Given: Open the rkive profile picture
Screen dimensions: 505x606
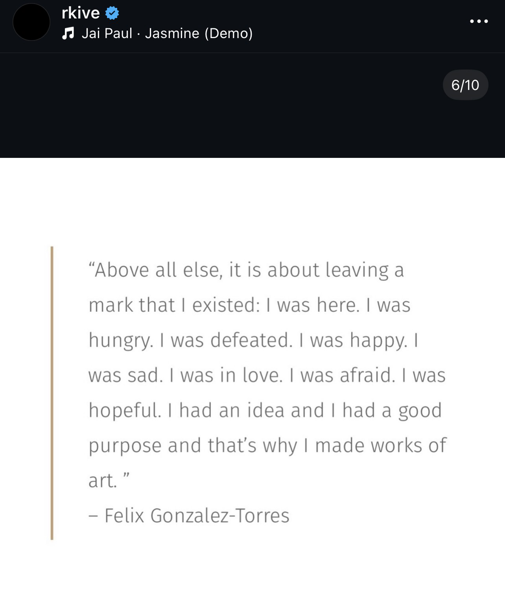Looking at the screenshot, I should click(31, 22).
